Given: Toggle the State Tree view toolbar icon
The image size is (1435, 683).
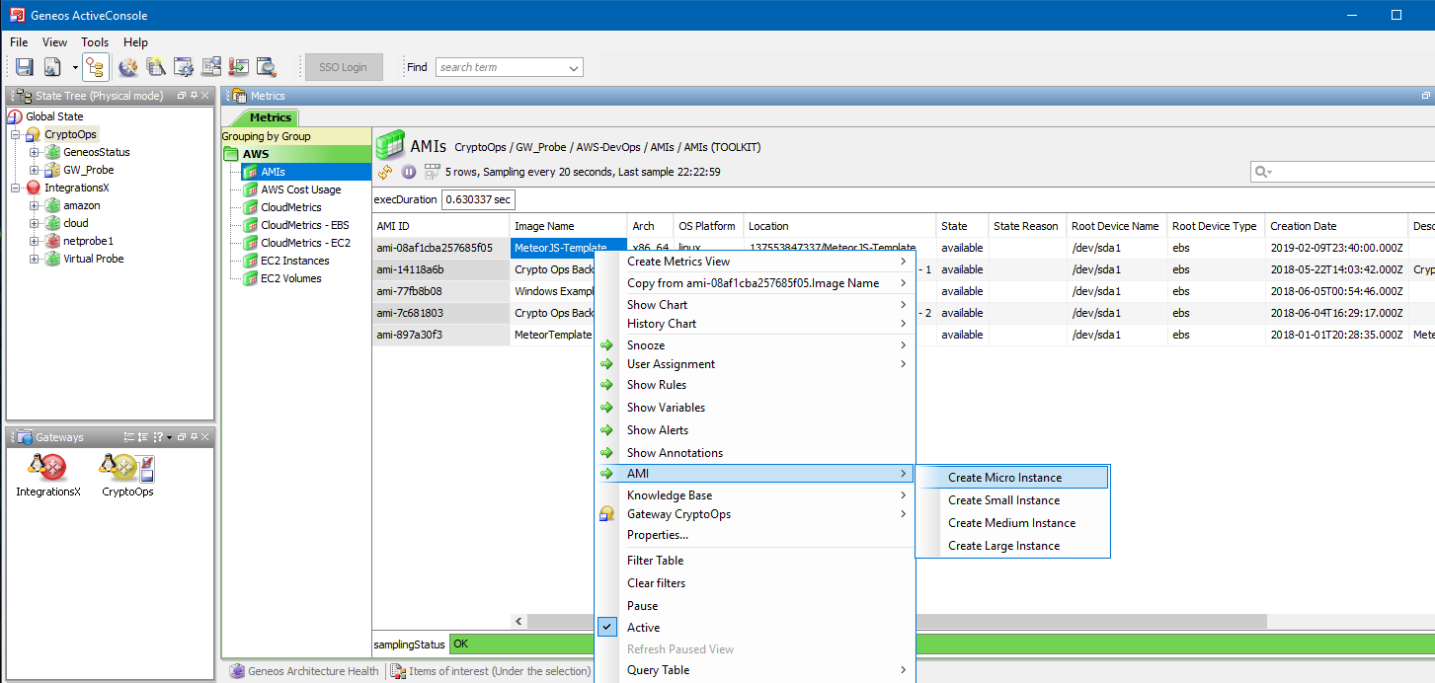Looking at the screenshot, I should [96, 67].
